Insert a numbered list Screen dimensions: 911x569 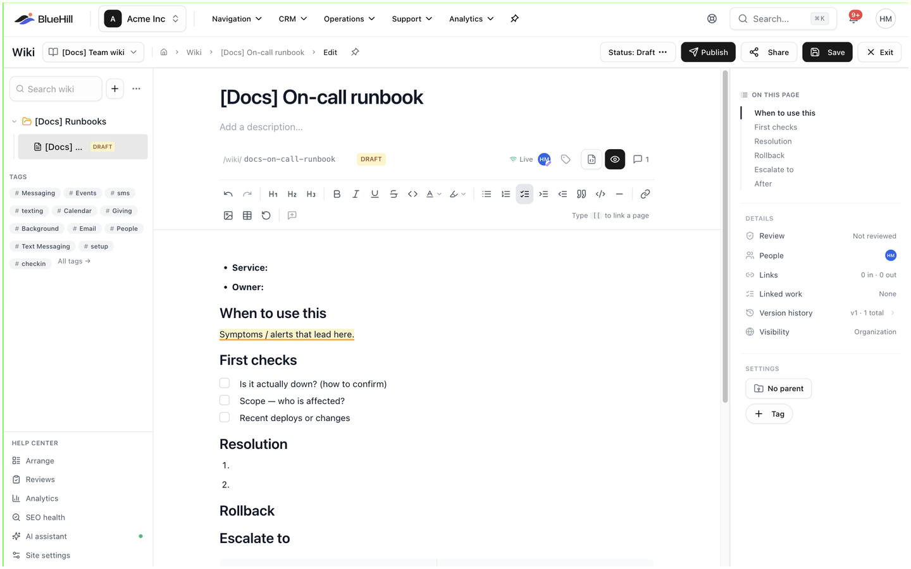coord(505,194)
